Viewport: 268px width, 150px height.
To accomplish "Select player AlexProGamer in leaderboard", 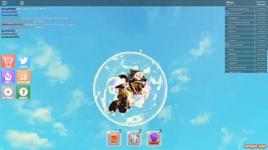I will point(246,22).
